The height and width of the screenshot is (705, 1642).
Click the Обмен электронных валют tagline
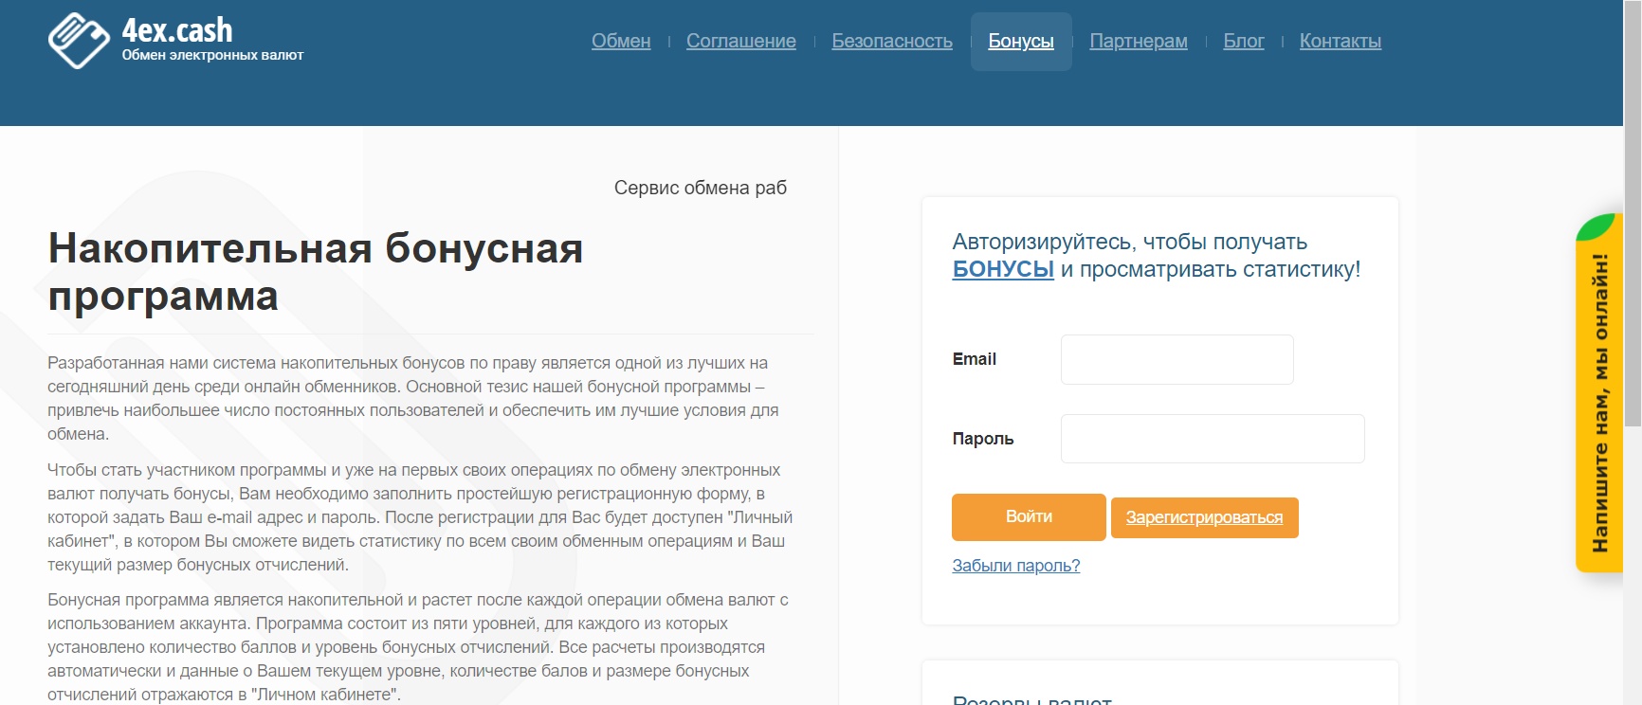tap(212, 55)
